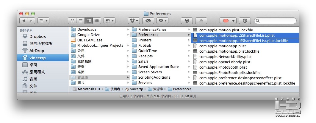Select the OIL FLAME.ase file
The width and height of the screenshot is (316, 123).
point(100,40)
